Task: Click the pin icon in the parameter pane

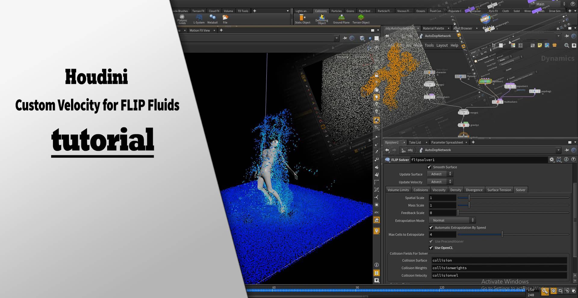Action: tap(567, 150)
